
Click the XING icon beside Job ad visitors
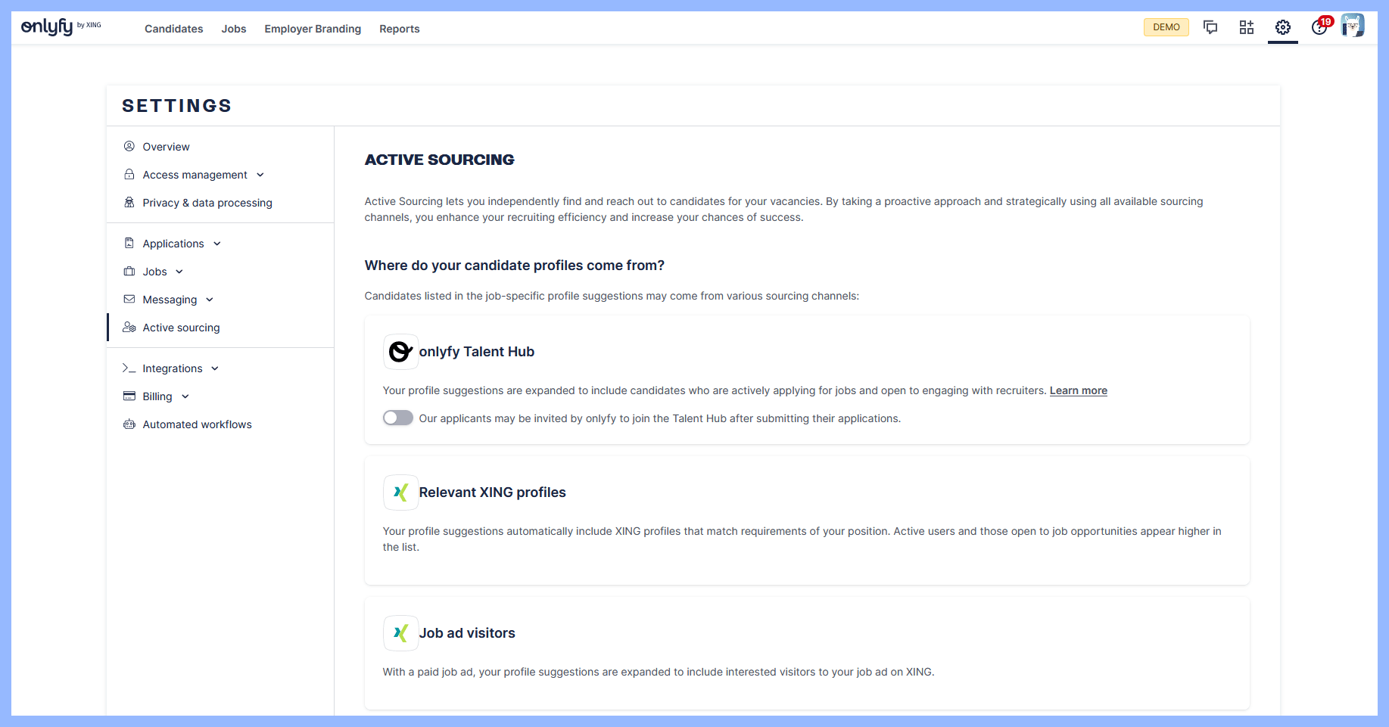[x=400, y=633]
